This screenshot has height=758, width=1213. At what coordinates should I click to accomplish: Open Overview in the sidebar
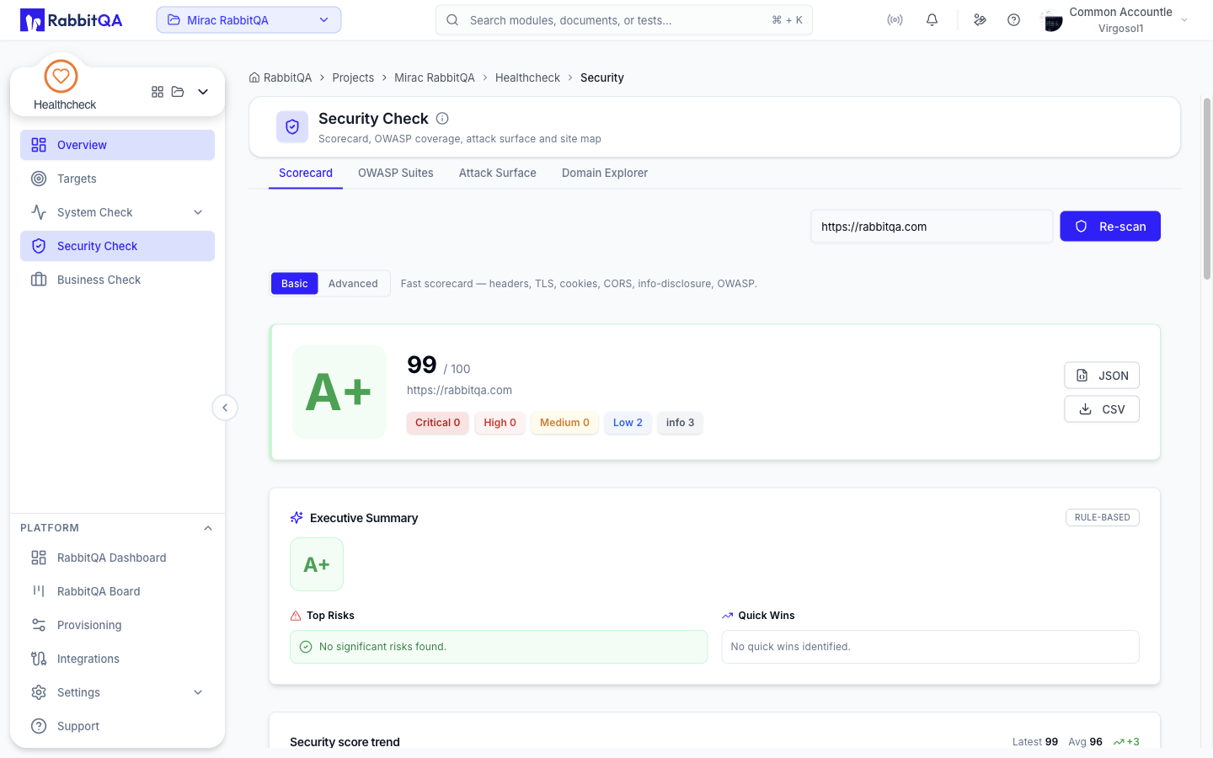click(117, 145)
